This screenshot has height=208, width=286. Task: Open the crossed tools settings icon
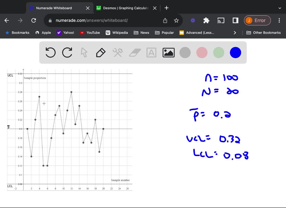118,52
